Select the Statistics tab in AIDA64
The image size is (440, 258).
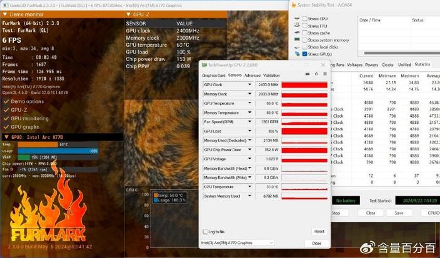tap(422, 64)
